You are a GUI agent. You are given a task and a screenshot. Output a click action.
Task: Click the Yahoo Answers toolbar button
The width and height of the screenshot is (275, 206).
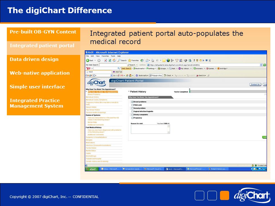click(x=198, y=68)
